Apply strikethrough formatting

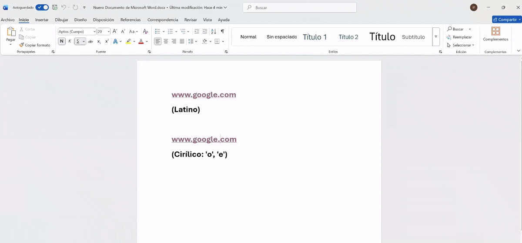click(90, 42)
